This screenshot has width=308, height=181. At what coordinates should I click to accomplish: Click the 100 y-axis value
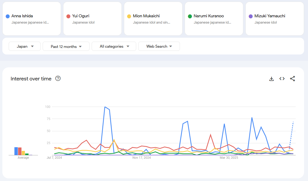point(48,107)
